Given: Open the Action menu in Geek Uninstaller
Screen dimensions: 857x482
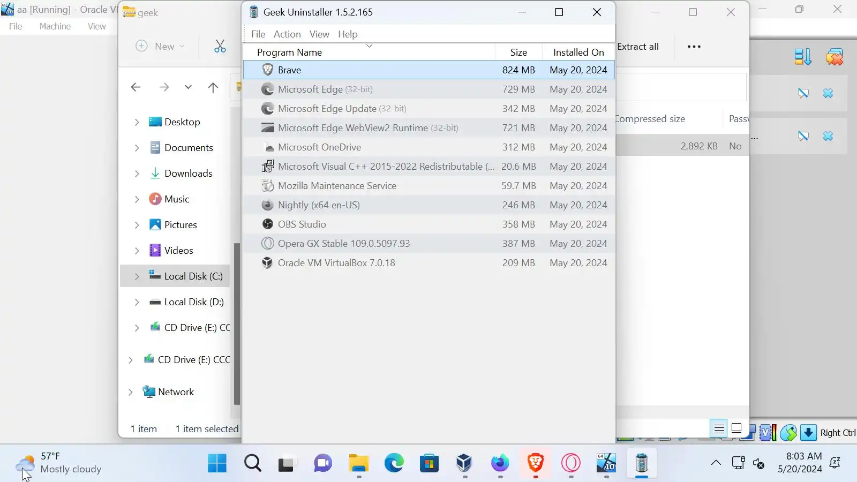Looking at the screenshot, I should pos(287,34).
